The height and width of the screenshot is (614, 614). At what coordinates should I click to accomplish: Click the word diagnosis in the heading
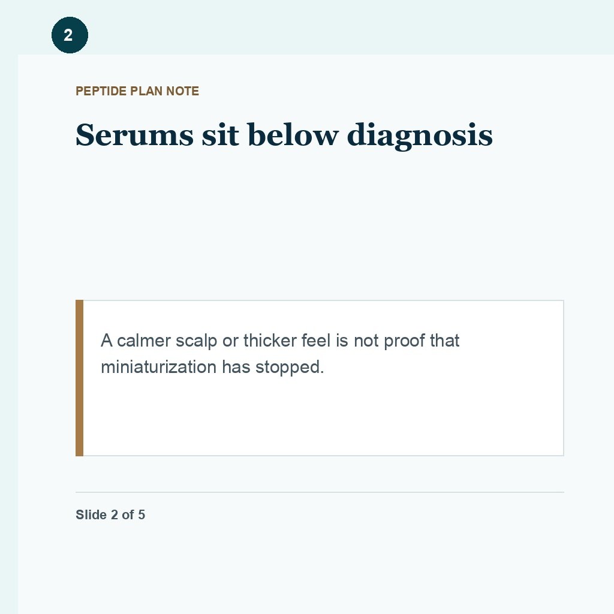(x=420, y=136)
